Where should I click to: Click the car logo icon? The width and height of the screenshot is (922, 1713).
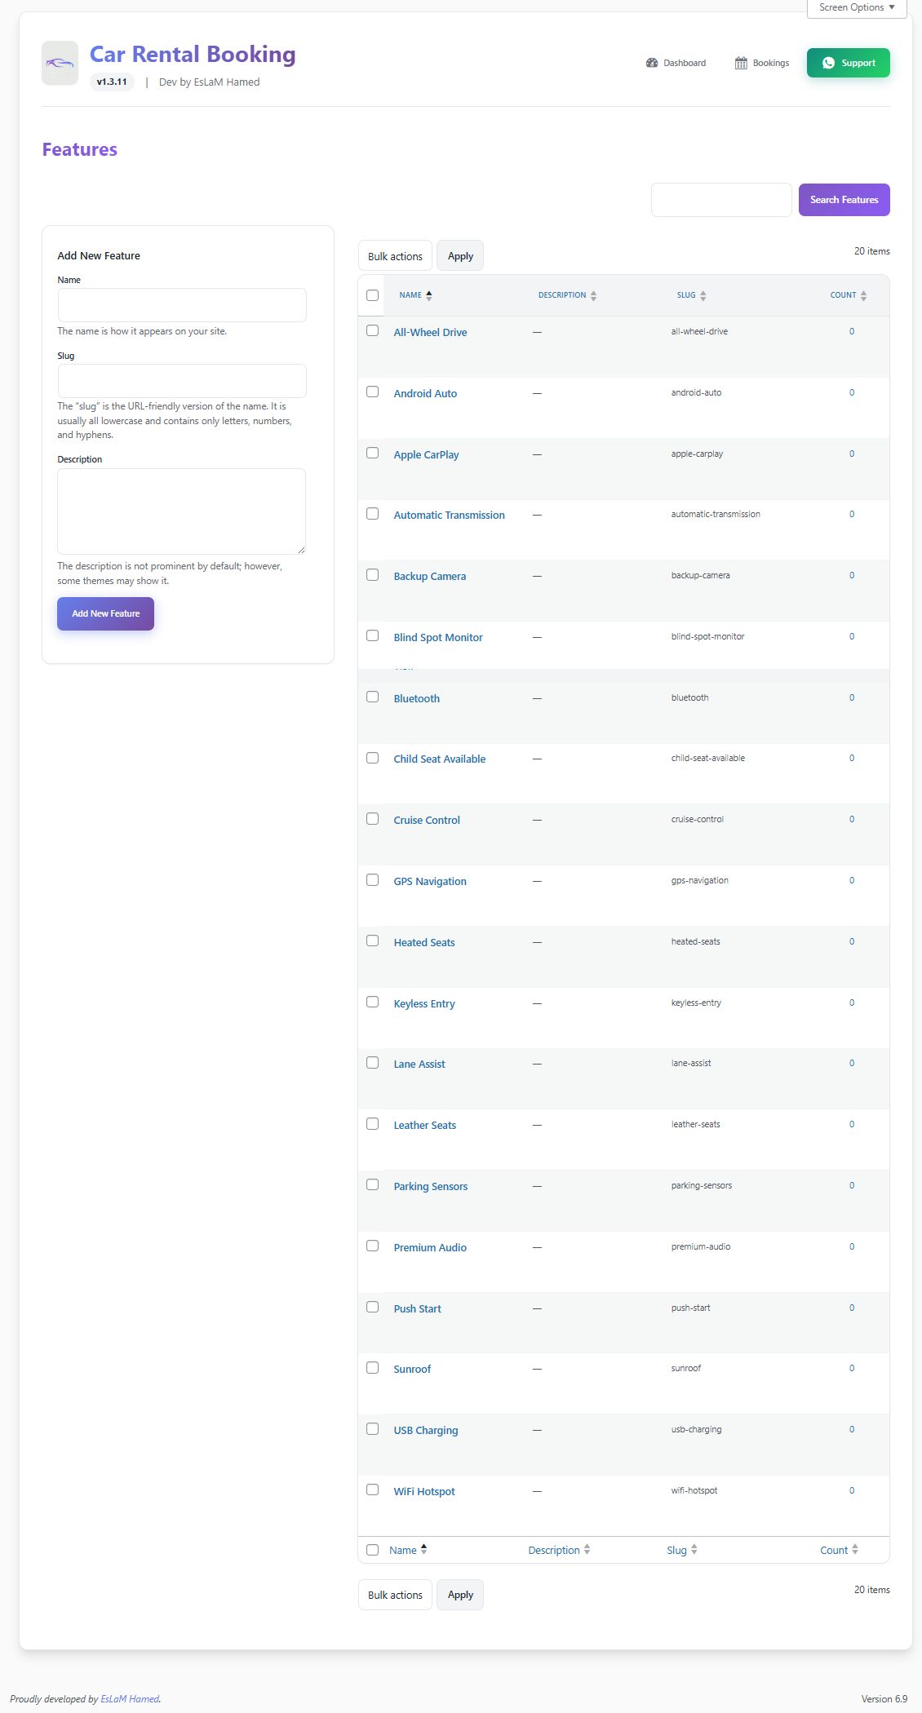click(60, 63)
